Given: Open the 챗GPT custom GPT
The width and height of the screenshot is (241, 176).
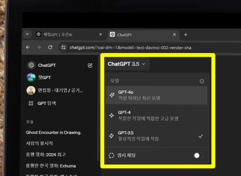Looking at the screenshot, I should (x=45, y=78).
